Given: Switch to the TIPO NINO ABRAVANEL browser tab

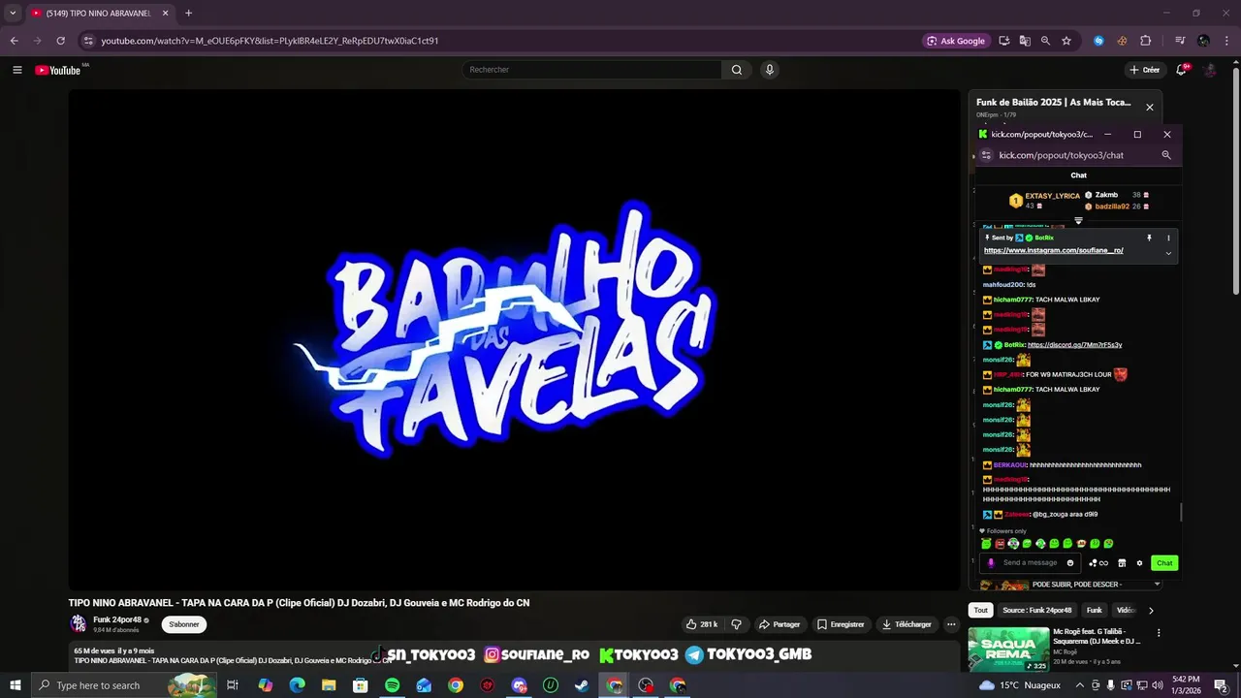Looking at the screenshot, I should click(98, 14).
